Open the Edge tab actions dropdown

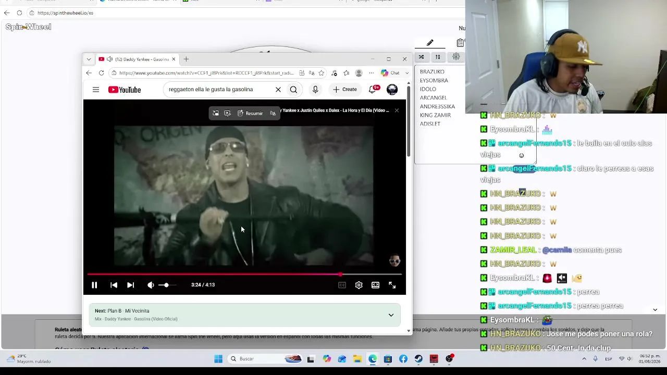(x=89, y=59)
